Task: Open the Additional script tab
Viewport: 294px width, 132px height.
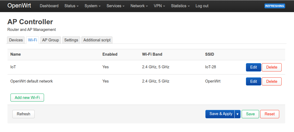Action: tap(97, 40)
